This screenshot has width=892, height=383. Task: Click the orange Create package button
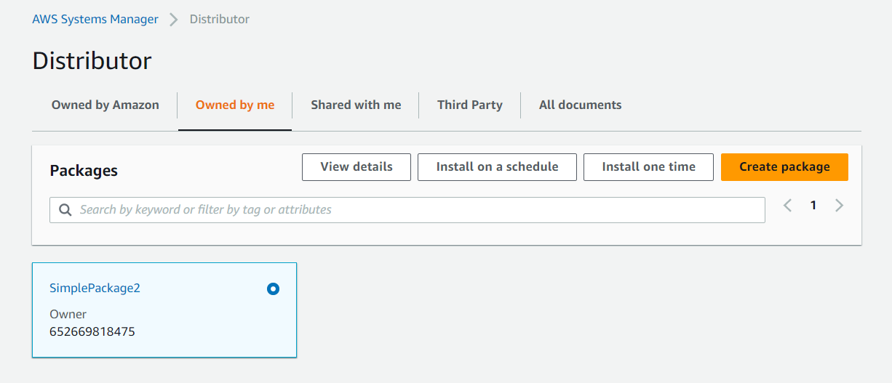[784, 167]
